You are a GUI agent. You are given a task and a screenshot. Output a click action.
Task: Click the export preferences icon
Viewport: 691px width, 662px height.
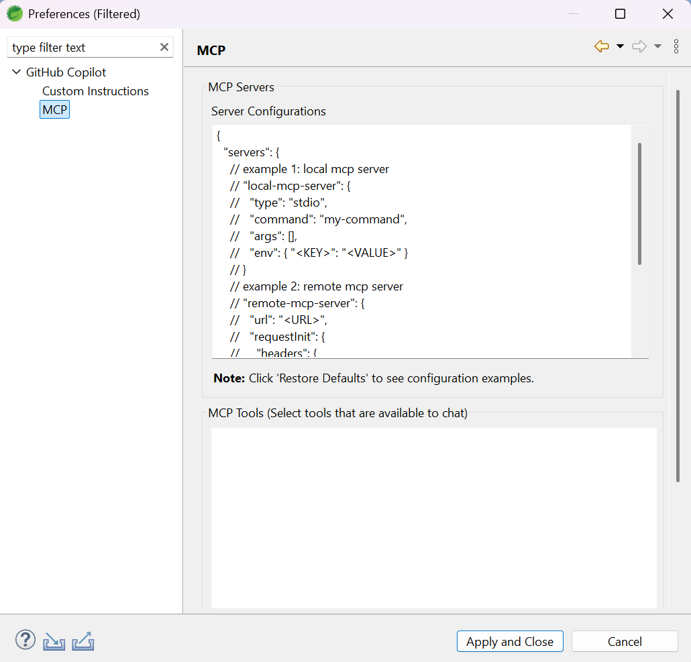(83, 641)
